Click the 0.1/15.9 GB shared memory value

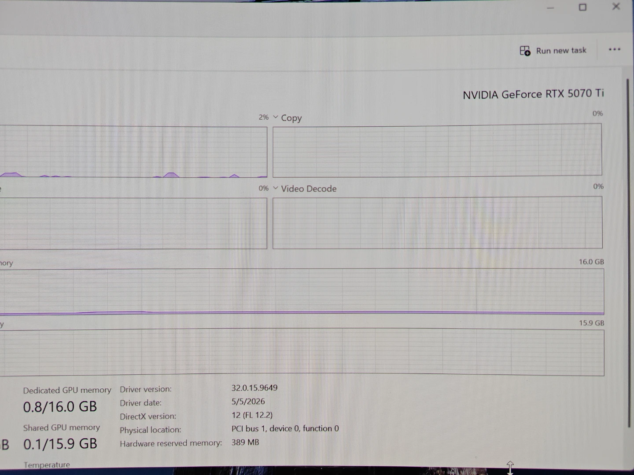pos(60,444)
